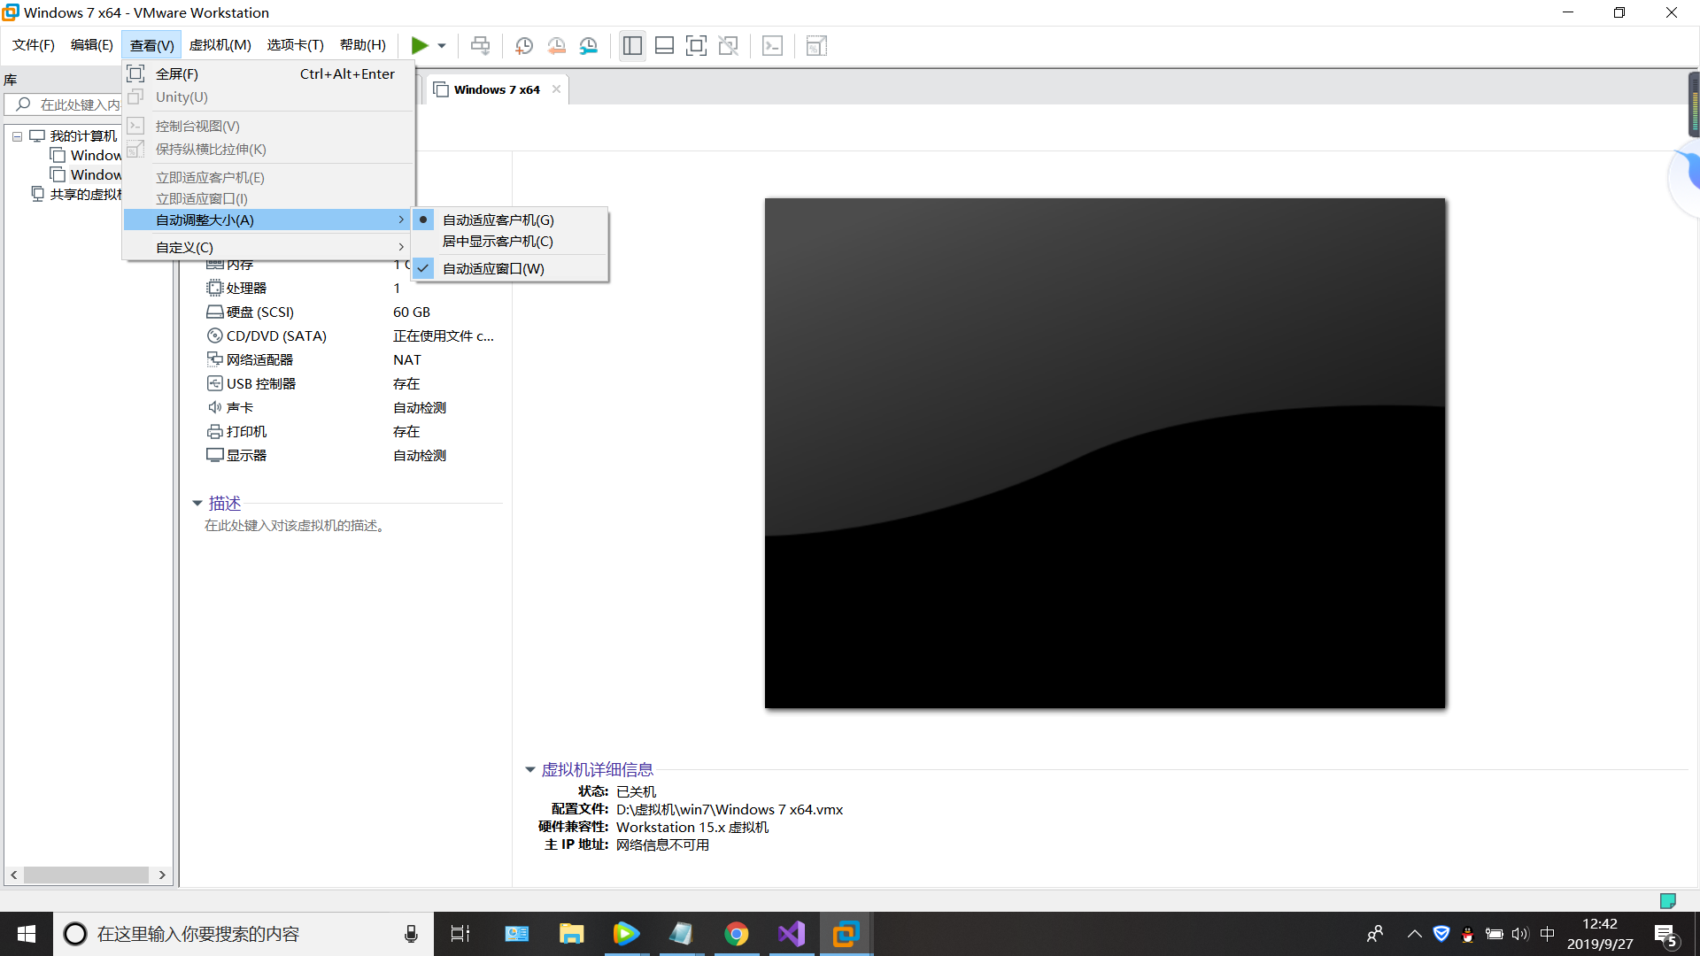This screenshot has height=956, width=1700.
Task: Expand the 自定义(C) submenu
Action: 268,247
